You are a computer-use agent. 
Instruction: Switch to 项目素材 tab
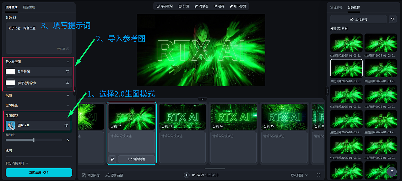coord(336,7)
